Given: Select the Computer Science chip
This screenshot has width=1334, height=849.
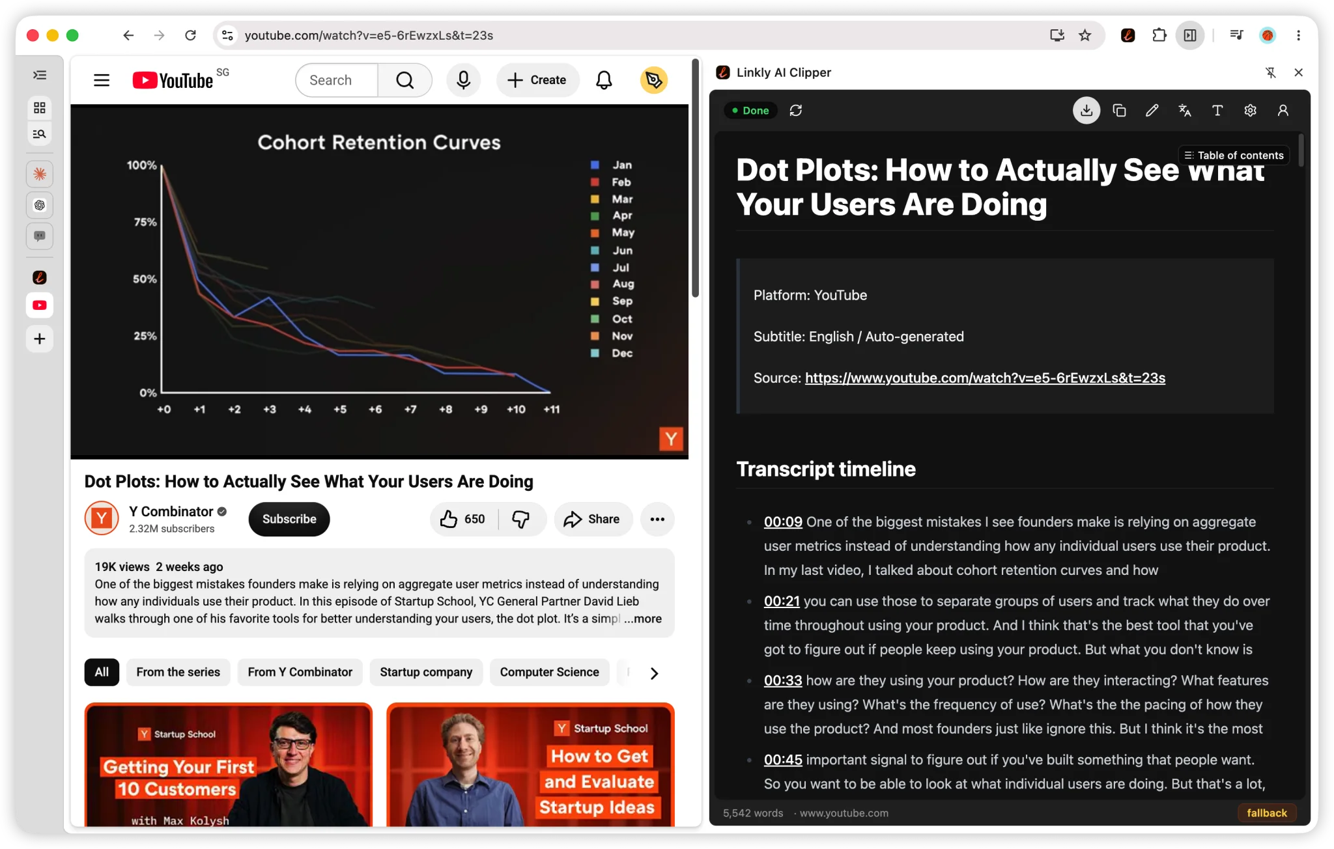Looking at the screenshot, I should (x=549, y=672).
